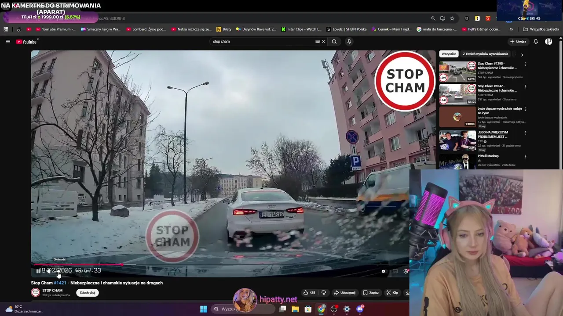Open the 'Smaczny Targ w Wa...' bookmark
563x316 pixels.
pos(100,29)
